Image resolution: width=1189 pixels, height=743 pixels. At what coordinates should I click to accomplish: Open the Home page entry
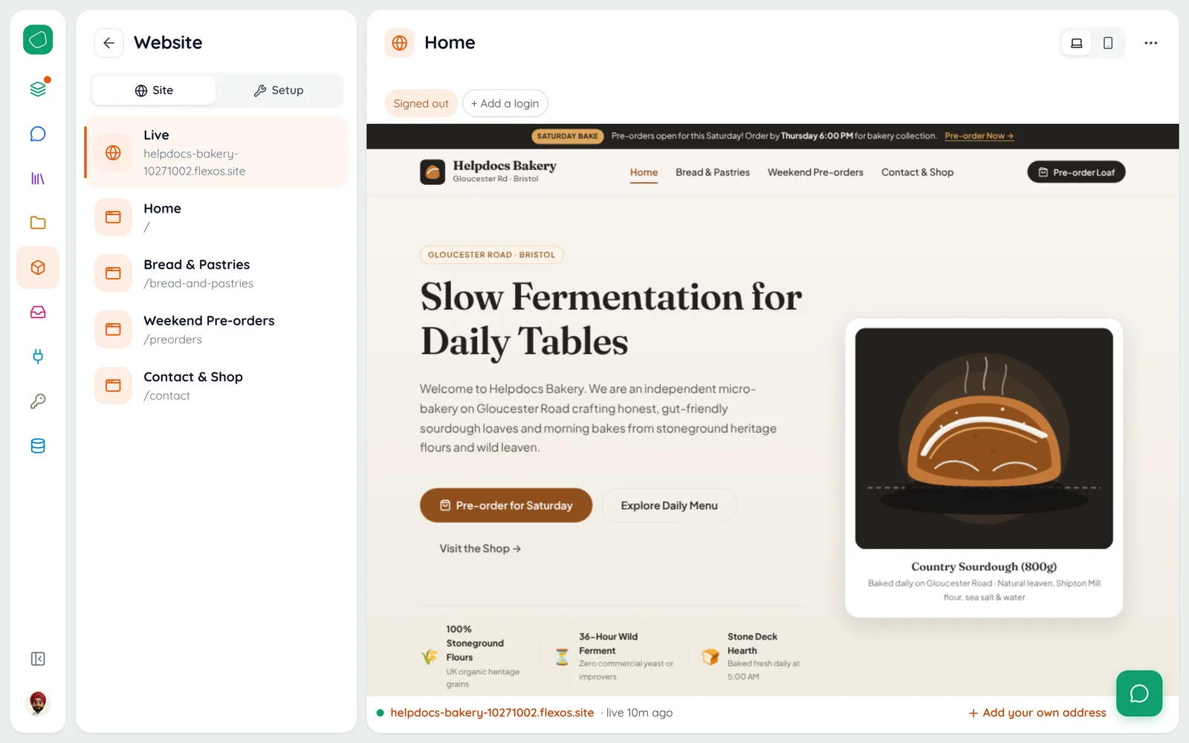click(216, 217)
